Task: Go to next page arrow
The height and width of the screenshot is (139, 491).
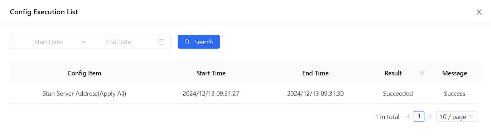Action: coord(430,117)
